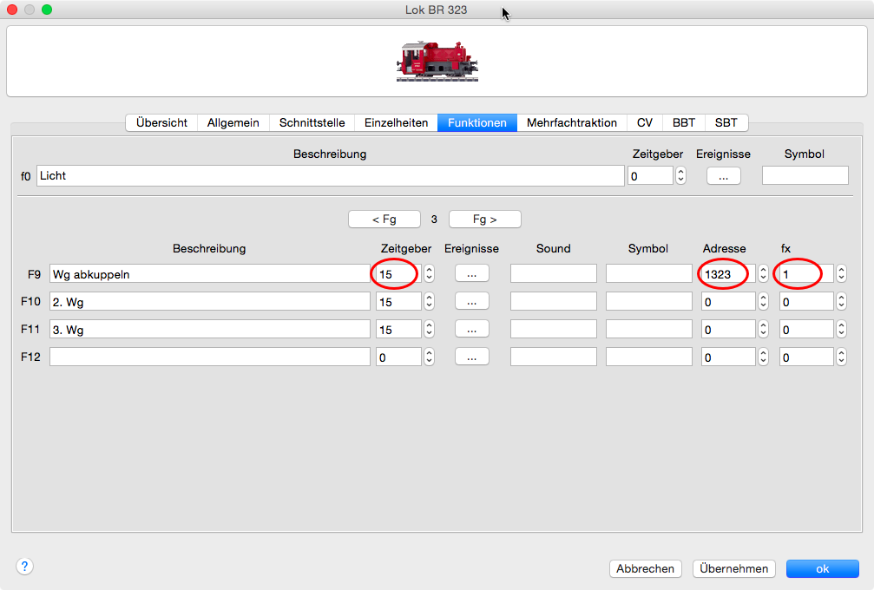
Task: Click the F9 Sound field
Action: click(553, 273)
